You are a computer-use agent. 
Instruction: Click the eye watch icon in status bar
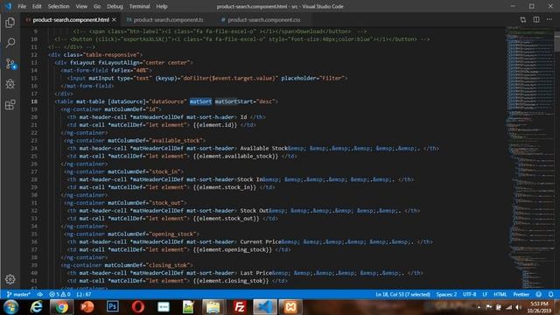click(39, 295)
